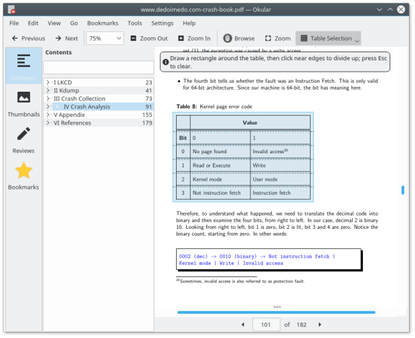Image resolution: width=415 pixels, height=338 pixels.
Task: Click the Zoom In toolbar button
Action: pos(194,38)
